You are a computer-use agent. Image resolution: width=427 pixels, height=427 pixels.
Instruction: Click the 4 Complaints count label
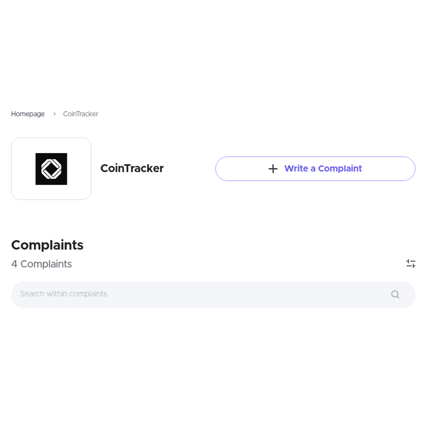pyautogui.click(x=42, y=264)
